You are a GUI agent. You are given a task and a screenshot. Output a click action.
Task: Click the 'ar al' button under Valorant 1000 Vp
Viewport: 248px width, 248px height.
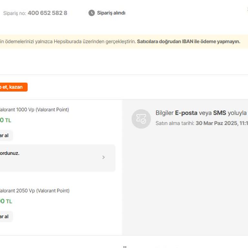click(x=6, y=135)
